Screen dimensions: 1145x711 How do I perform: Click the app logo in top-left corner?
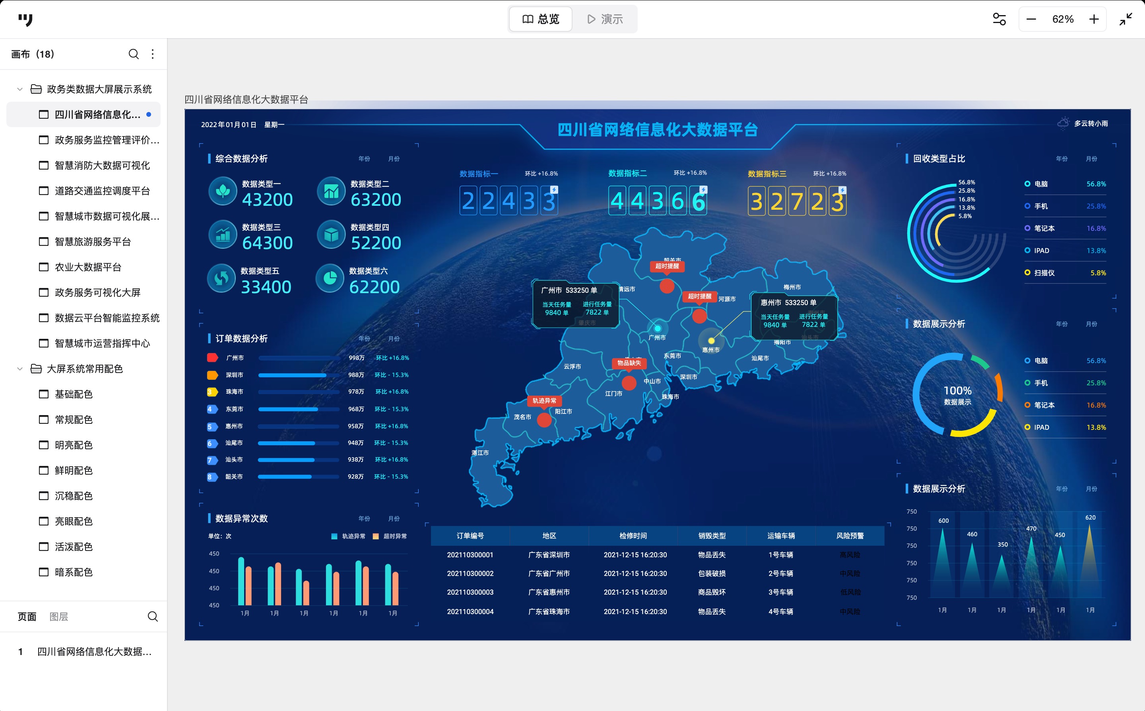(25, 20)
